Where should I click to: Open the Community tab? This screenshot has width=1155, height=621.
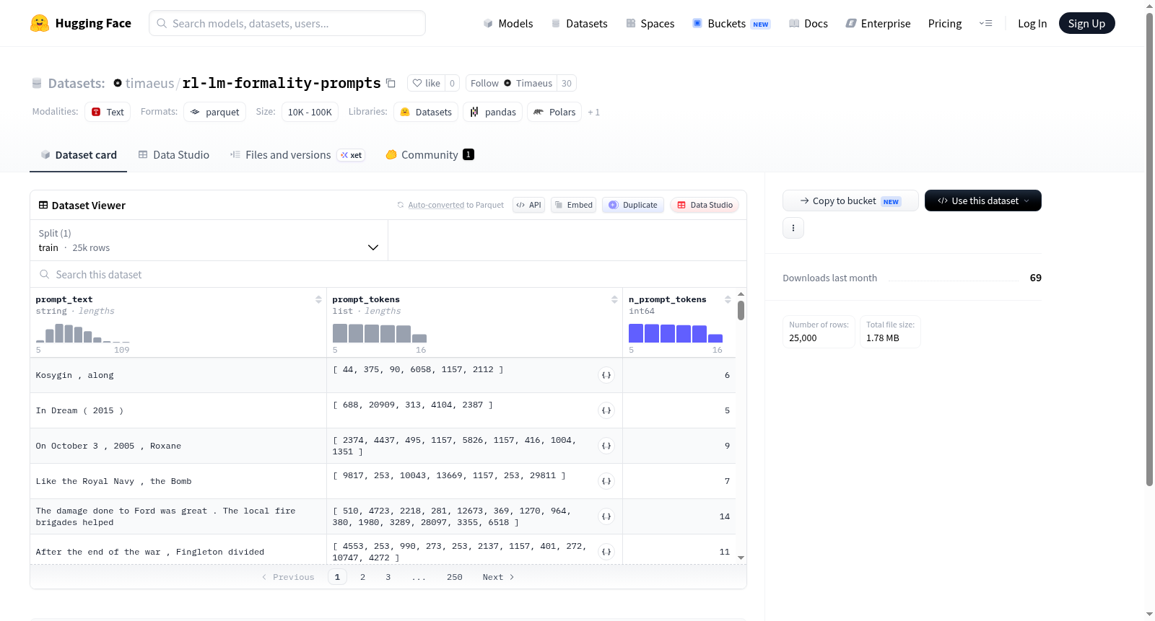click(x=430, y=154)
